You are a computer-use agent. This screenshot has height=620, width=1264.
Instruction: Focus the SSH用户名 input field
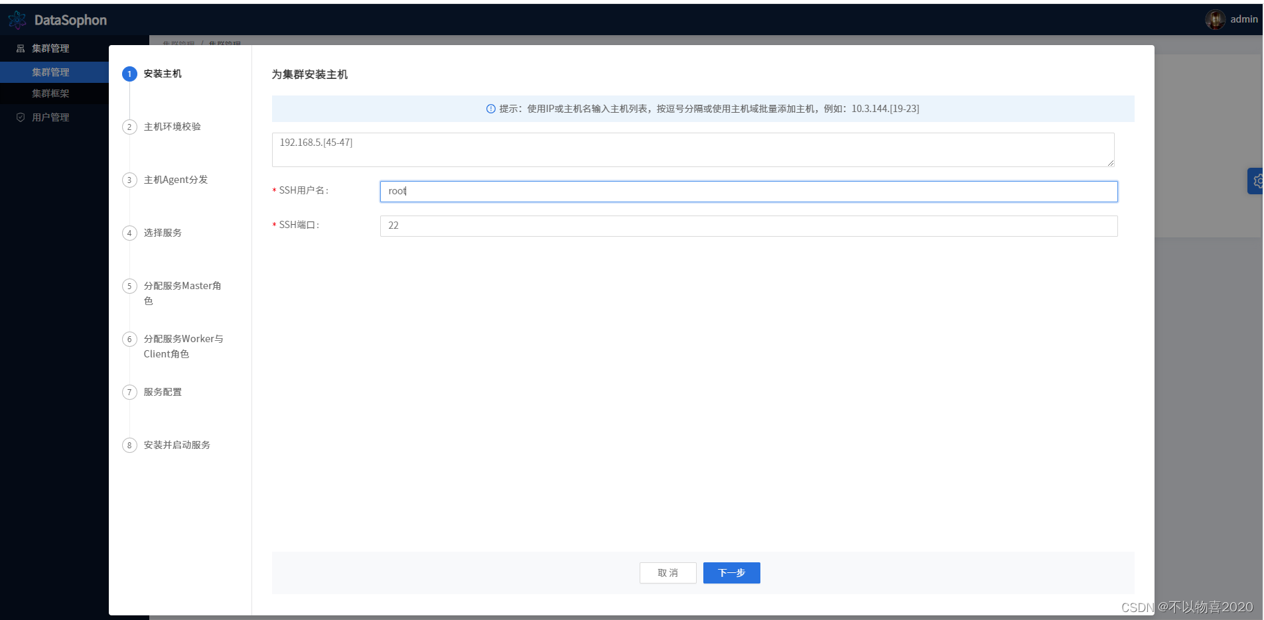click(x=749, y=192)
